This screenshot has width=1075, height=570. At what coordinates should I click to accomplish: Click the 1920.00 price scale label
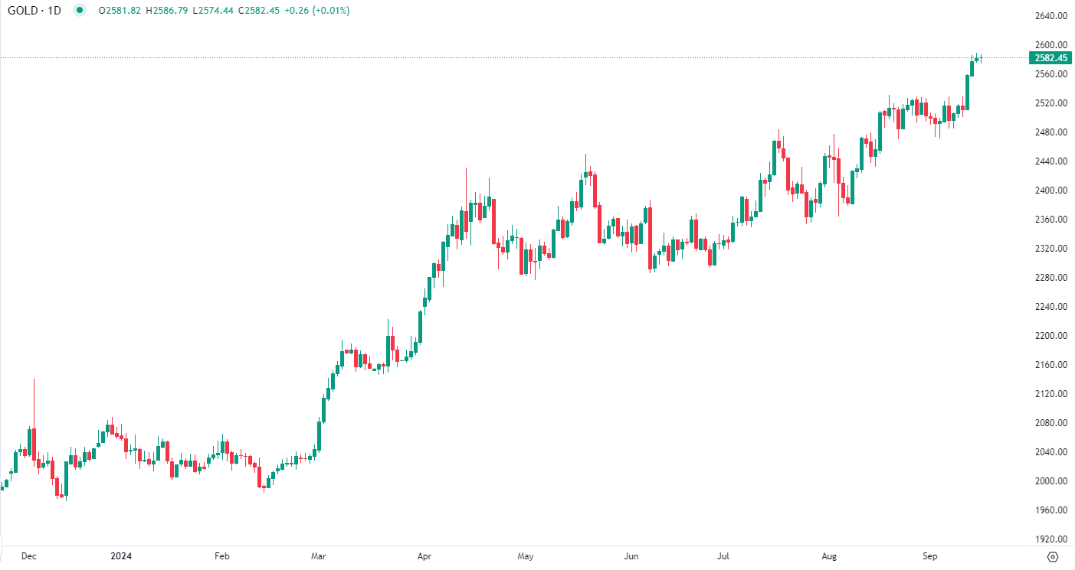tap(1050, 539)
